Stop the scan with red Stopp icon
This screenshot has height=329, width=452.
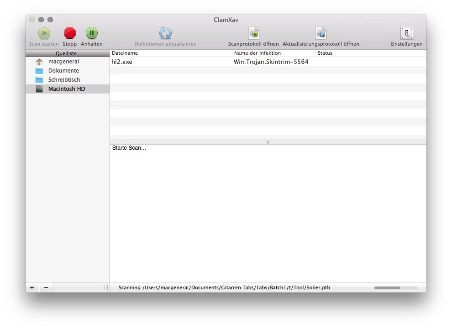pos(70,33)
